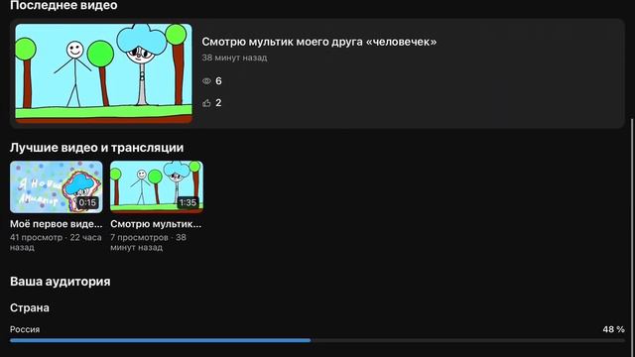Click the «Россия» country row label

[25, 329]
